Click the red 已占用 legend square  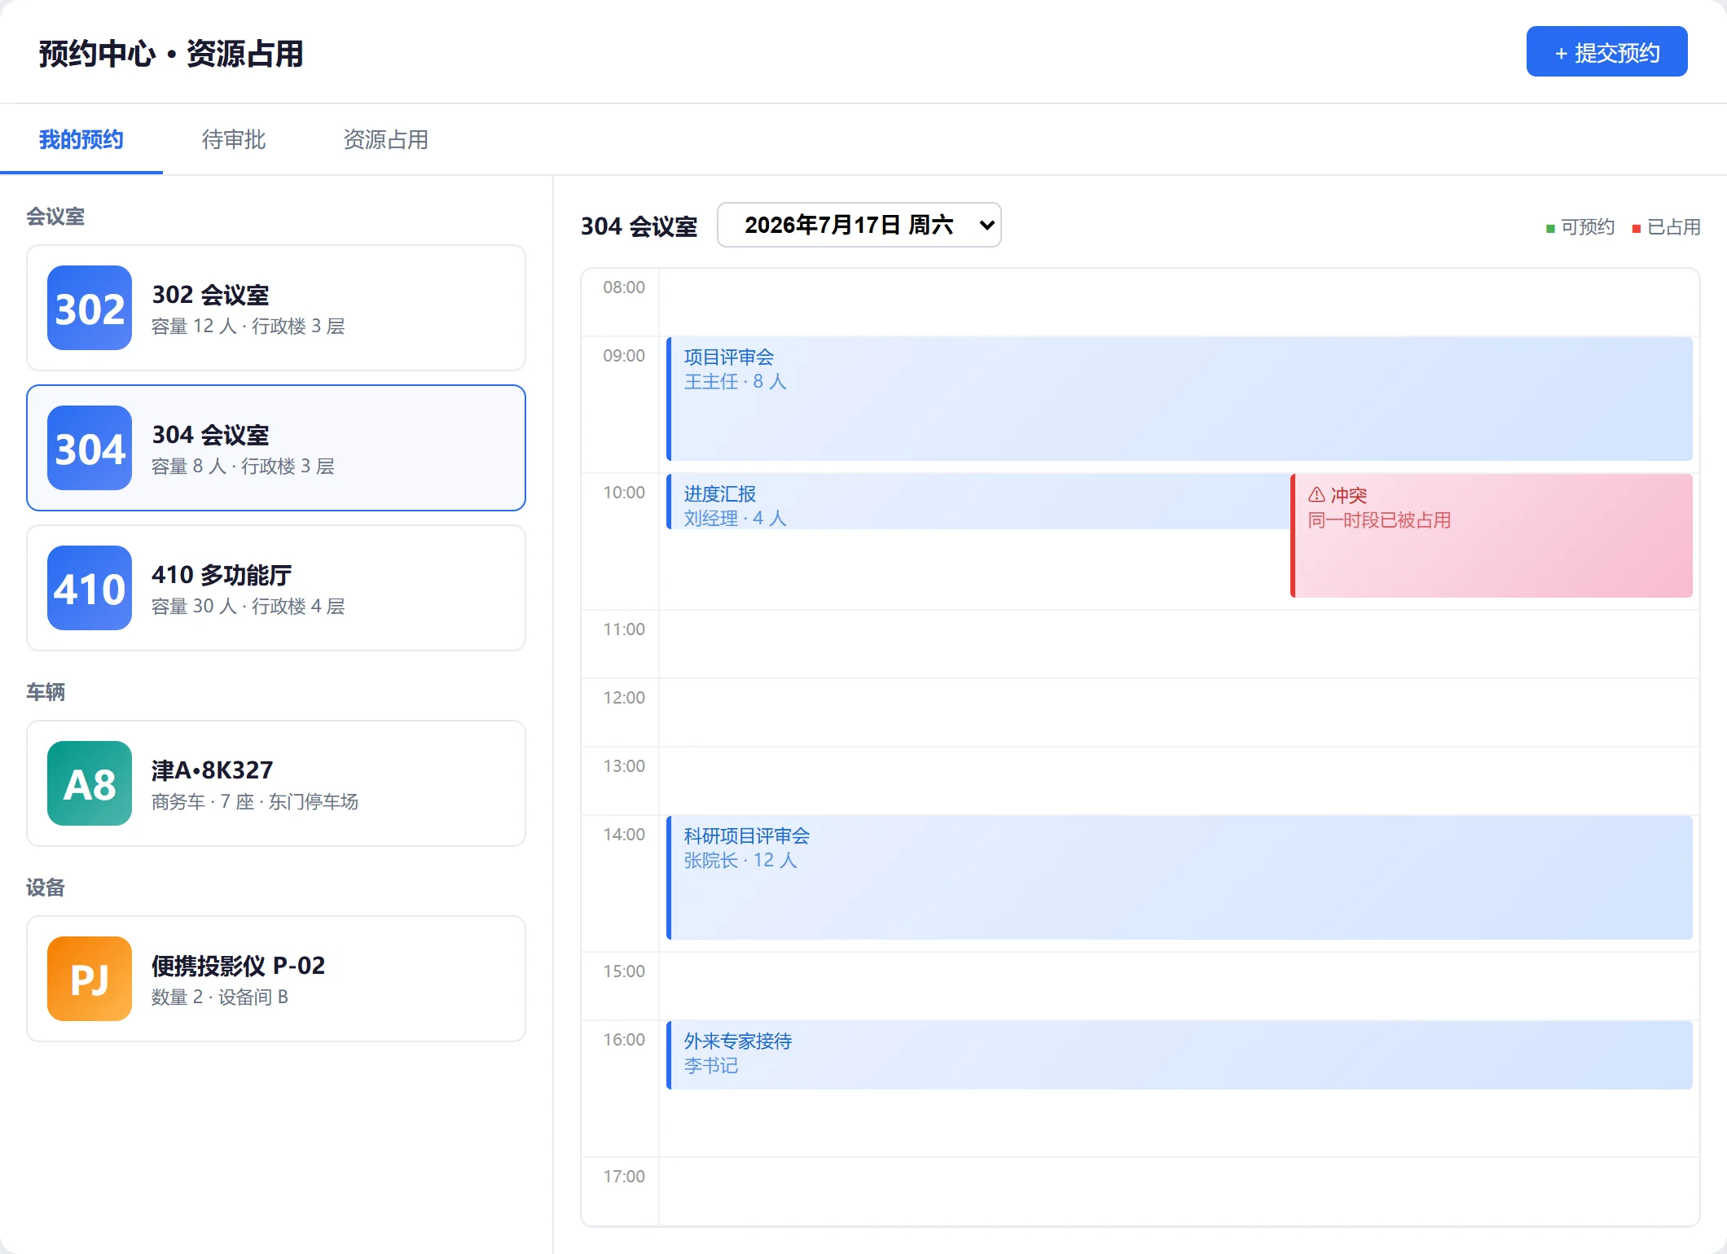(1637, 229)
